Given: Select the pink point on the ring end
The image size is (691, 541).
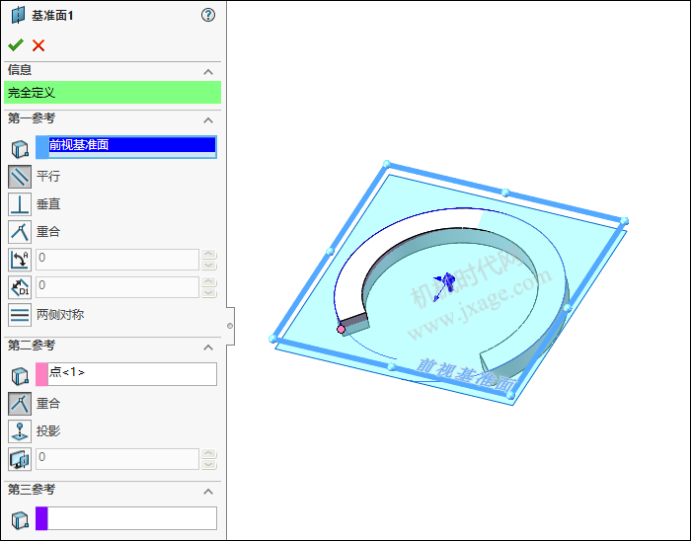Looking at the screenshot, I should coord(341,329).
